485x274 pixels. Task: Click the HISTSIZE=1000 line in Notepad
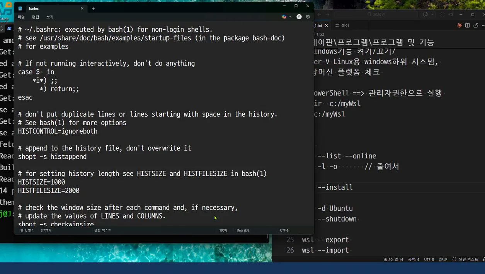click(41, 182)
